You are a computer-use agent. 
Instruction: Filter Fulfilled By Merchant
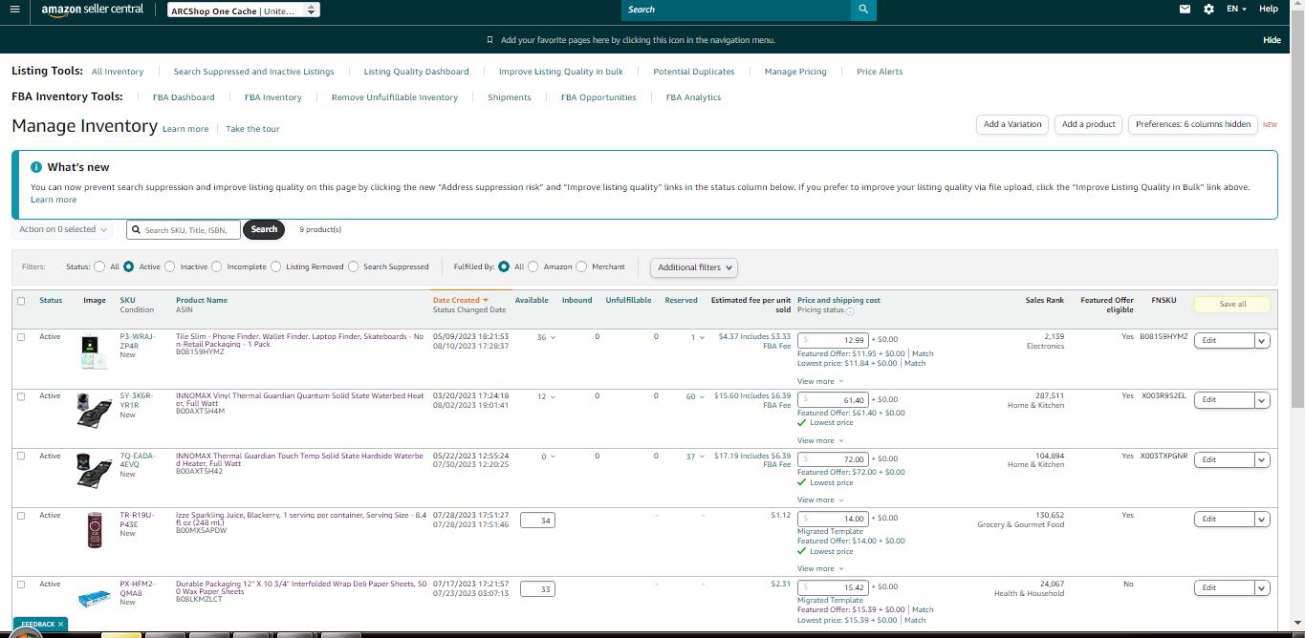pyautogui.click(x=582, y=266)
